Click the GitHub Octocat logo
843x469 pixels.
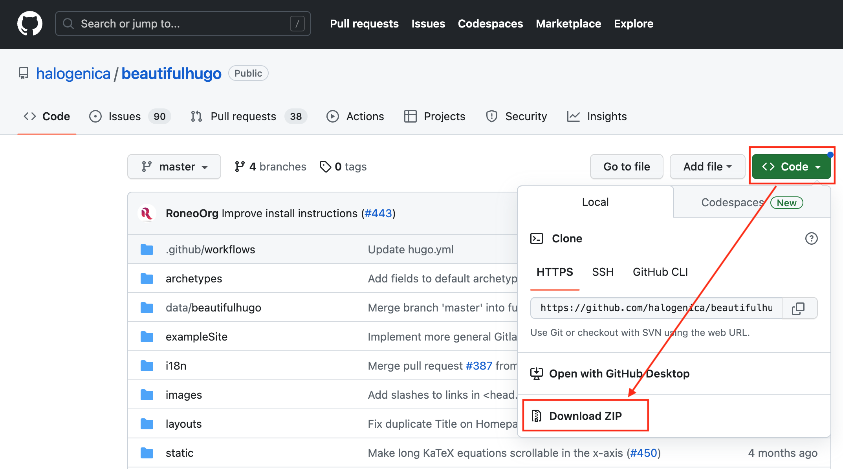click(30, 24)
